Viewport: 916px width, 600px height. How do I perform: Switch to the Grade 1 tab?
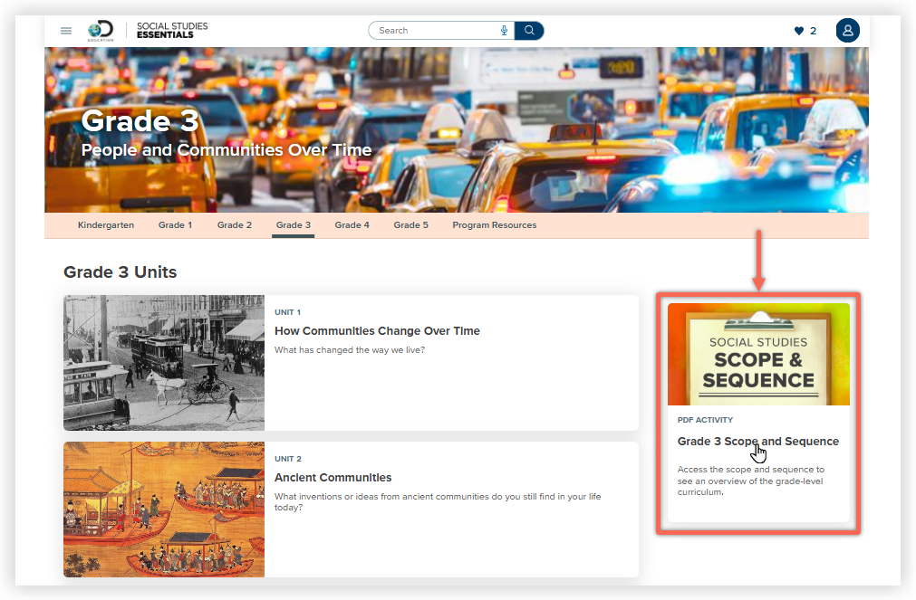point(175,224)
